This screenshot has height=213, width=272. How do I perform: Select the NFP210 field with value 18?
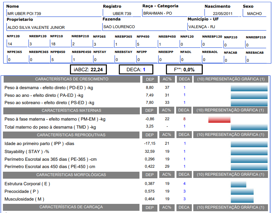[x=60, y=44]
